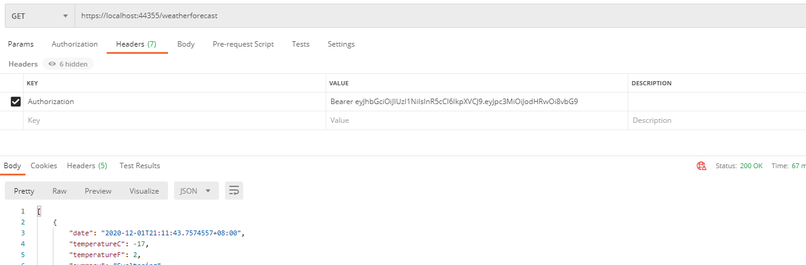Viewport: 806px width, 265px height.
Task: Show the response Cookies tab
Action: click(x=44, y=166)
